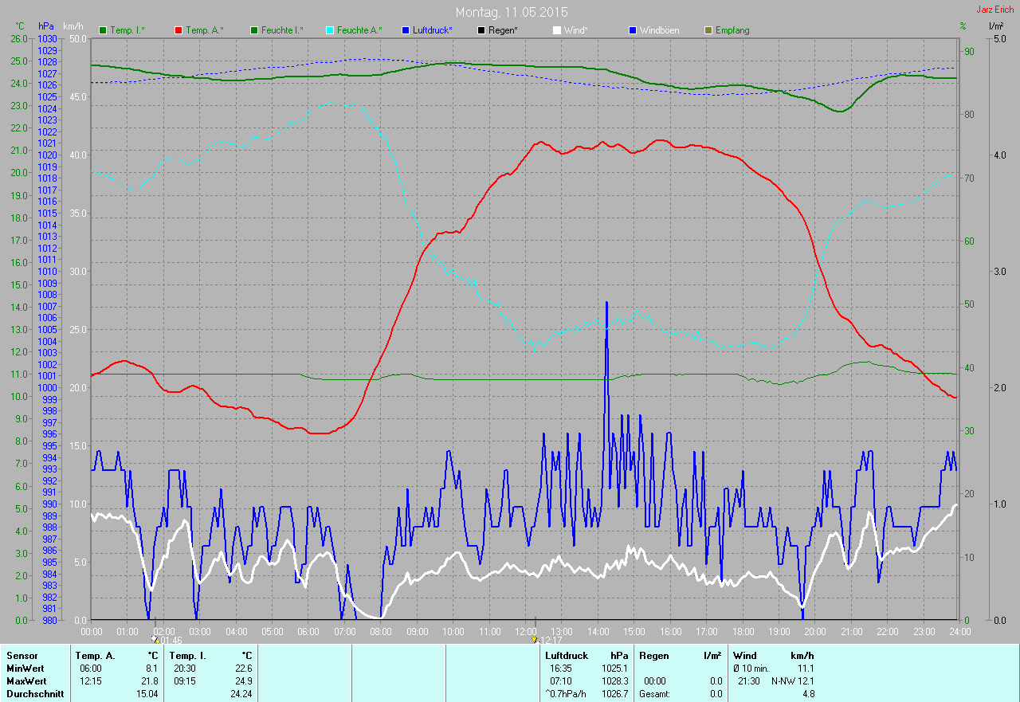Screen dimensions: 1020x702
Task: Click the yellow 12:17 marker on the time axis
Action: click(534, 639)
